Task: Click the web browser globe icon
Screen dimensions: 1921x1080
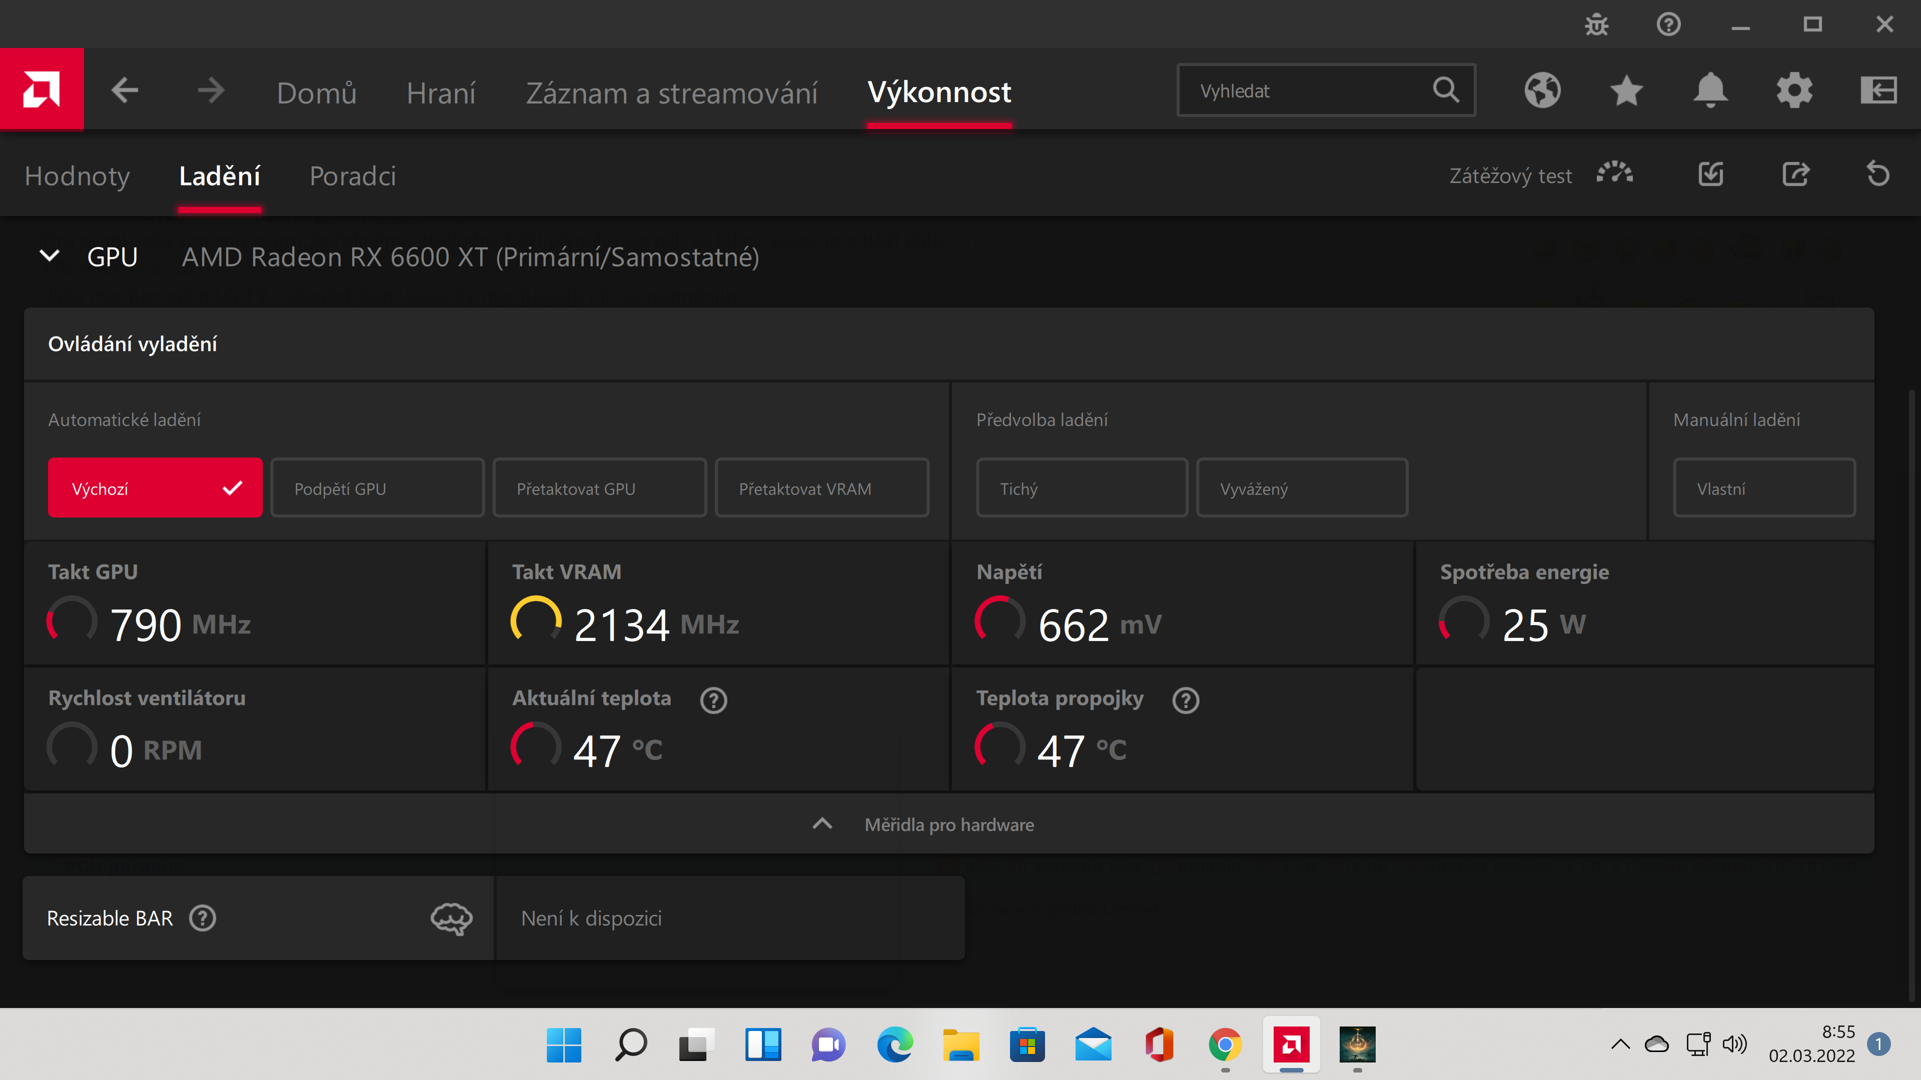Action: (1542, 91)
